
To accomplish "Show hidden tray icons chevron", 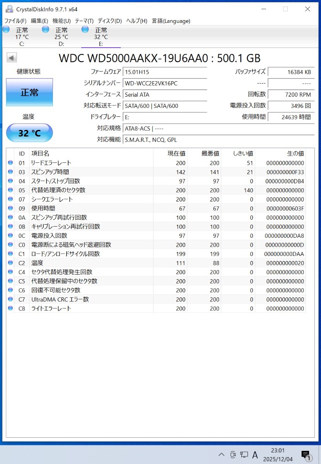I will pyautogui.click(x=221, y=455).
